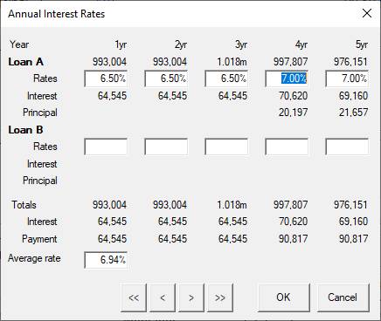Advance one year with > button
This screenshot has width=381, height=321.
pos(191,297)
